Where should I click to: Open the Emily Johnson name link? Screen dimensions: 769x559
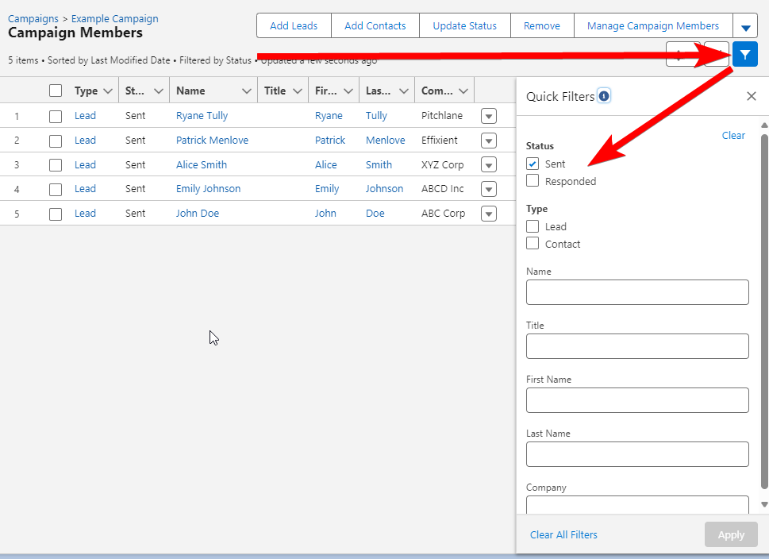[209, 189]
